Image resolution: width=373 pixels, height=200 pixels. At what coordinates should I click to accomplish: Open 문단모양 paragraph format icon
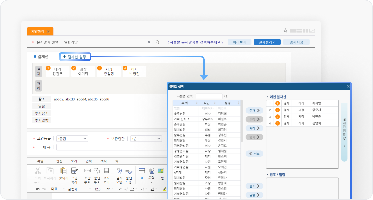pos(129,171)
